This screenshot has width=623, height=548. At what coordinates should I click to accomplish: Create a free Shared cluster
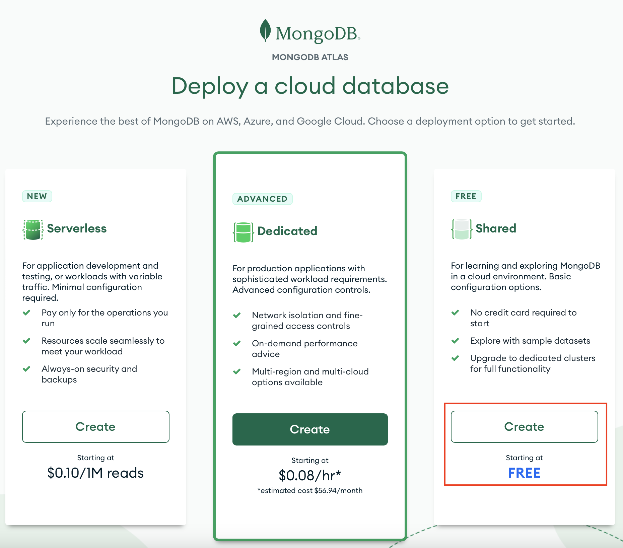[524, 426]
